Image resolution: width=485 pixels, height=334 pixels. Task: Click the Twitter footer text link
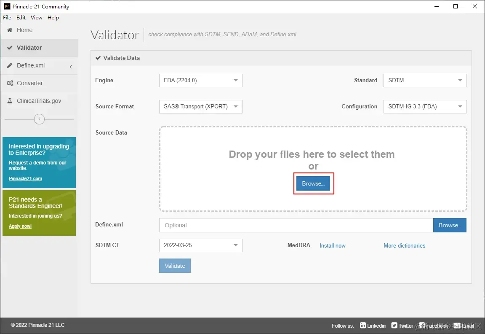[x=406, y=326]
